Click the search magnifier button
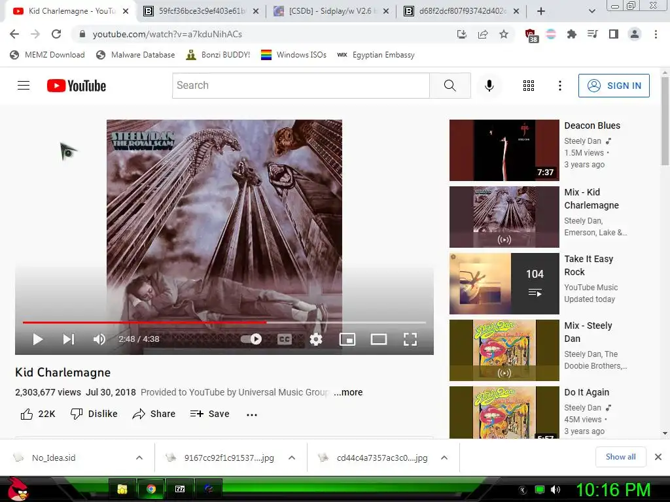 pos(450,86)
